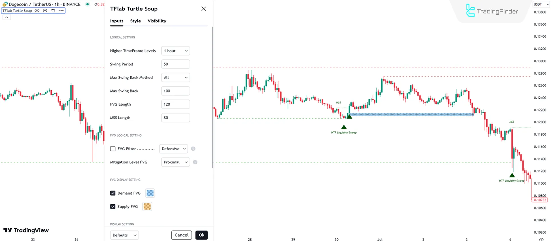This screenshot has width=551, height=241.
Task: Uncheck the Demand FVG checkbox
Action: [x=113, y=193]
